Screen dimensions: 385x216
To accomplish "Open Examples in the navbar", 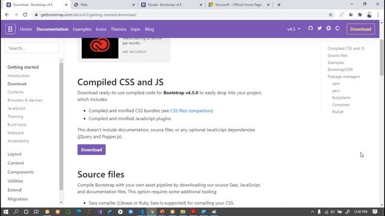I will [x=82, y=29].
